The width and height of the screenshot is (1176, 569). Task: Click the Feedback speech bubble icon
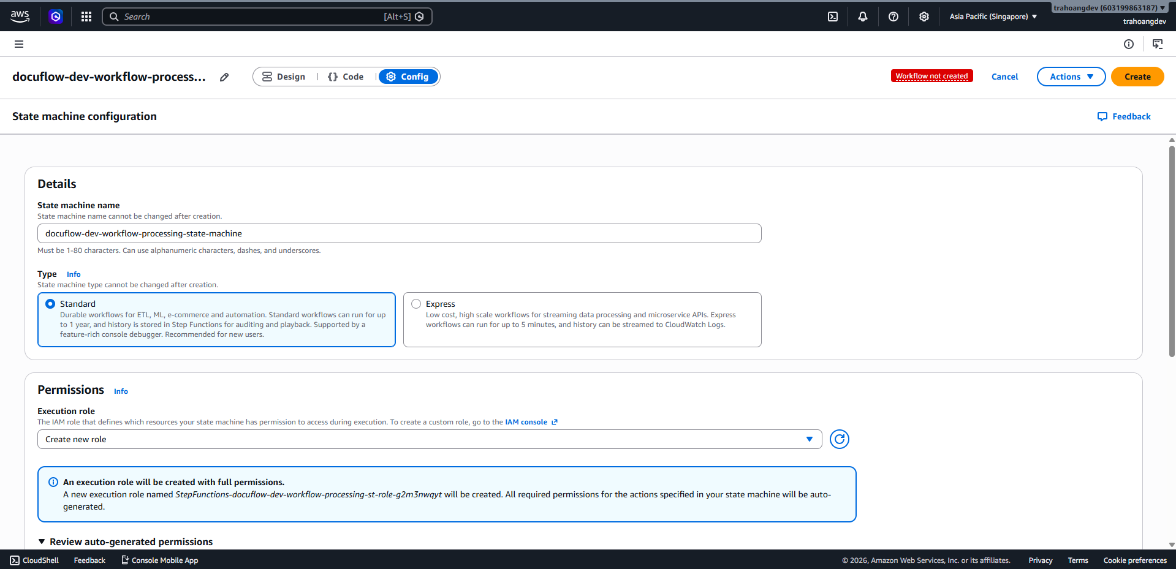(x=1102, y=116)
